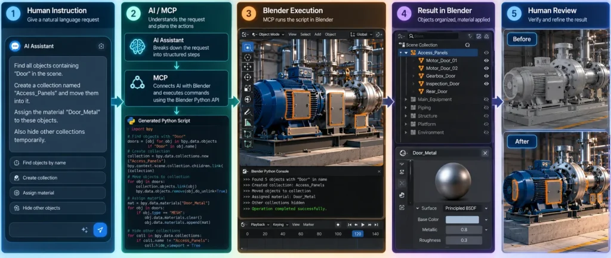Open the Principled BSDF surface dropdown

click(x=466, y=208)
